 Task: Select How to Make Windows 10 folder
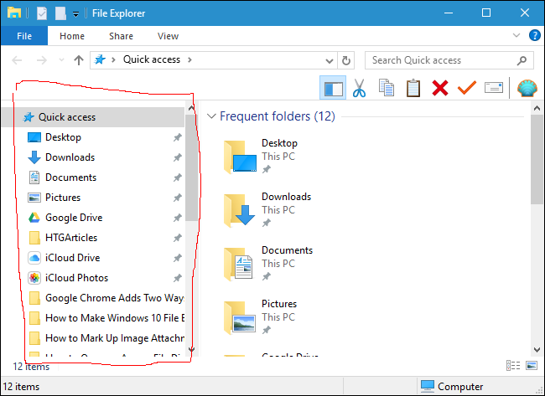(106, 318)
